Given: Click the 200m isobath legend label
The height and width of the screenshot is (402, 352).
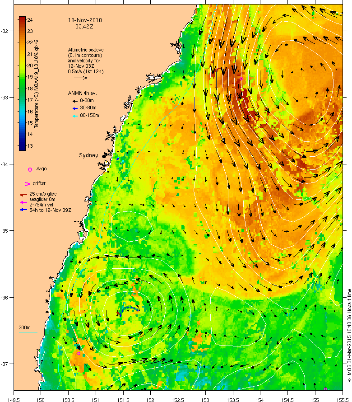Looking at the screenshot, I should point(24,327).
